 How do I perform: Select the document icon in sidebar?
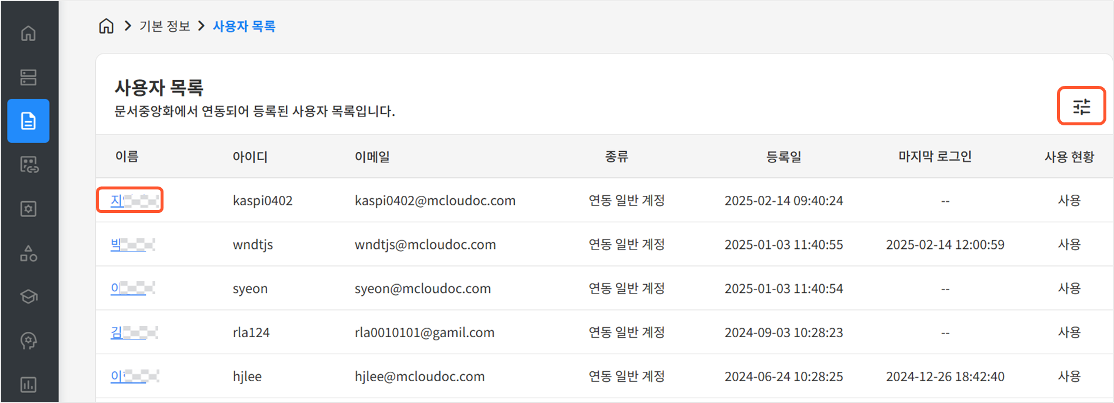(x=28, y=121)
